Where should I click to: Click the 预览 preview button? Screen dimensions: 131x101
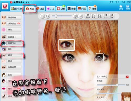pos(111,16)
